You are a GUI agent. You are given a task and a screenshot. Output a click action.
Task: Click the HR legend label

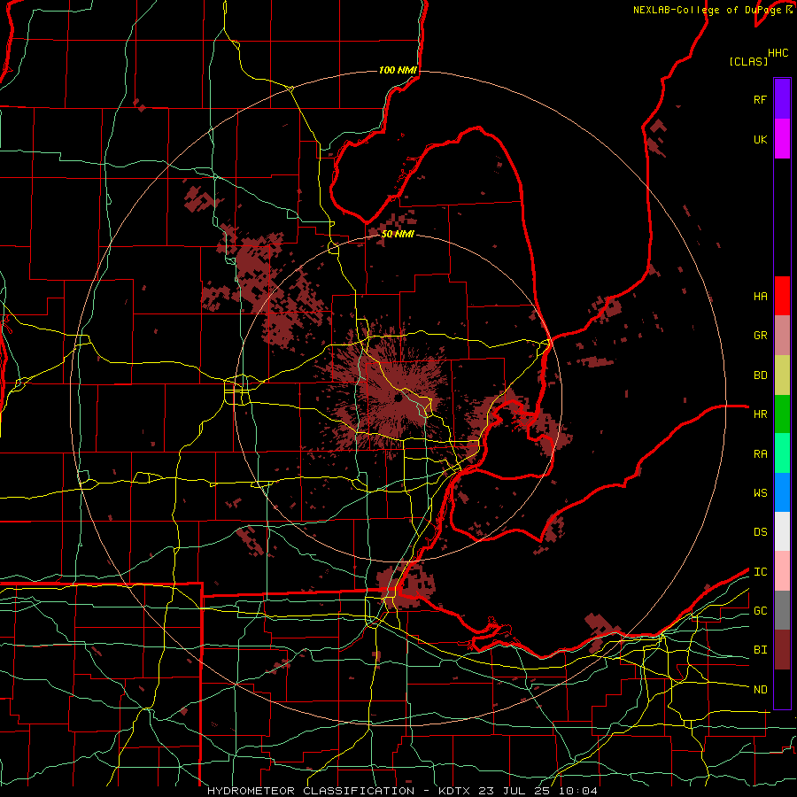click(x=760, y=414)
